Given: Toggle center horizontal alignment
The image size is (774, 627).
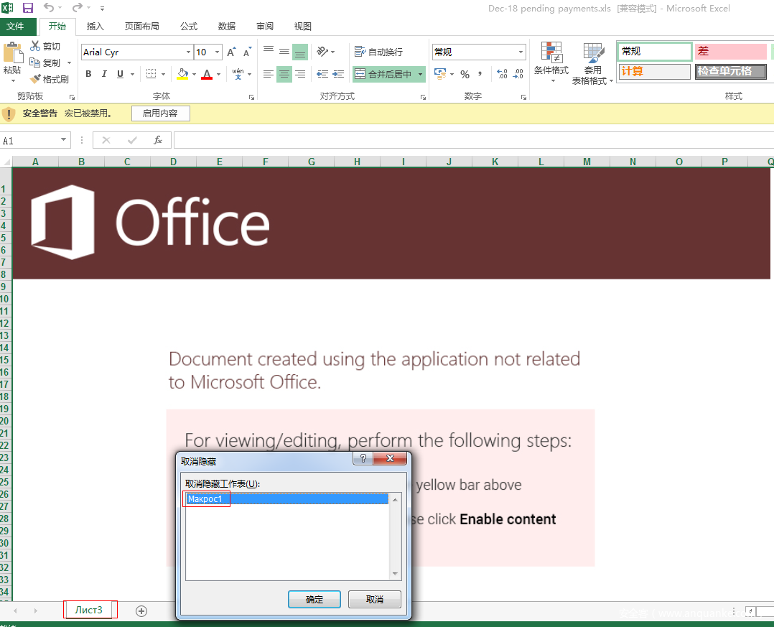Looking at the screenshot, I should pos(284,74).
